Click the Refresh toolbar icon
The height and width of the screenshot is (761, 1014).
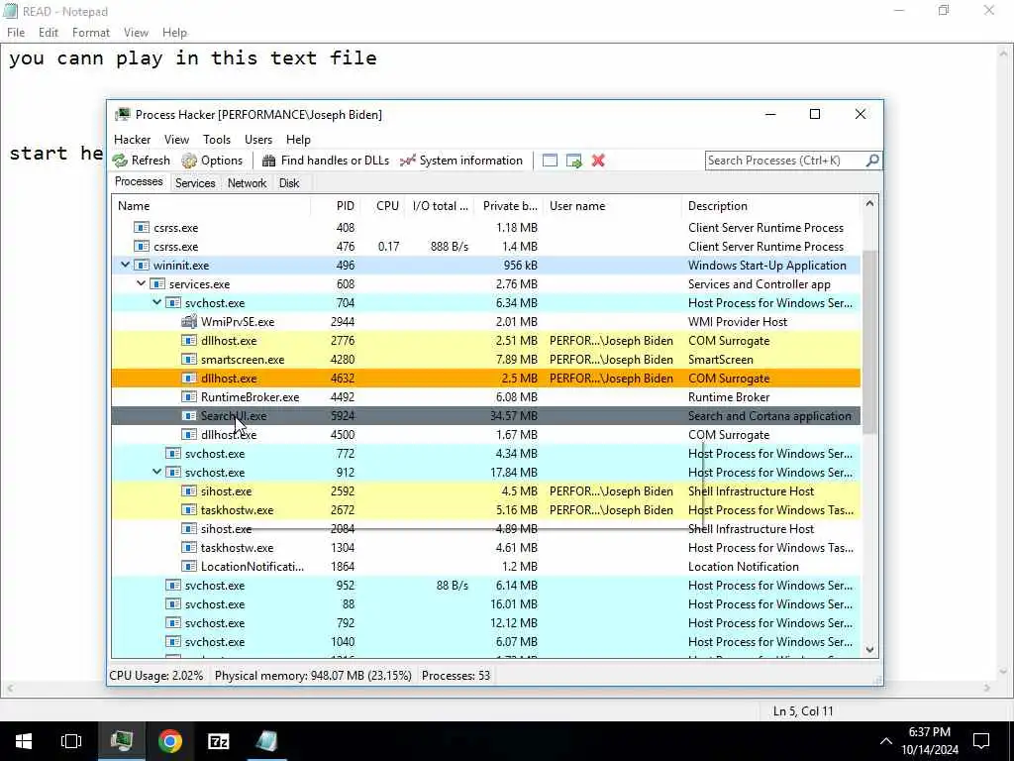[120, 161]
